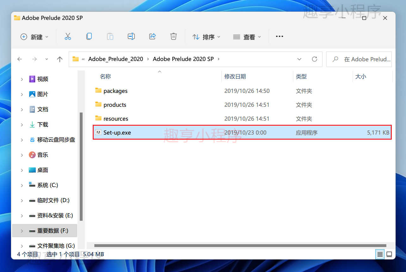Click 2019/10/23 0:00 date cell
The width and height of the screenshot is (406, 272).
(x=245, y=133)
